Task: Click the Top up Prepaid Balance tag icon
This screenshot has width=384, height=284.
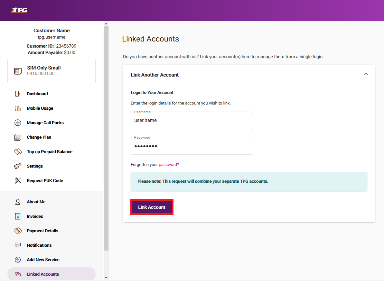Action: (x=18, y=151)
